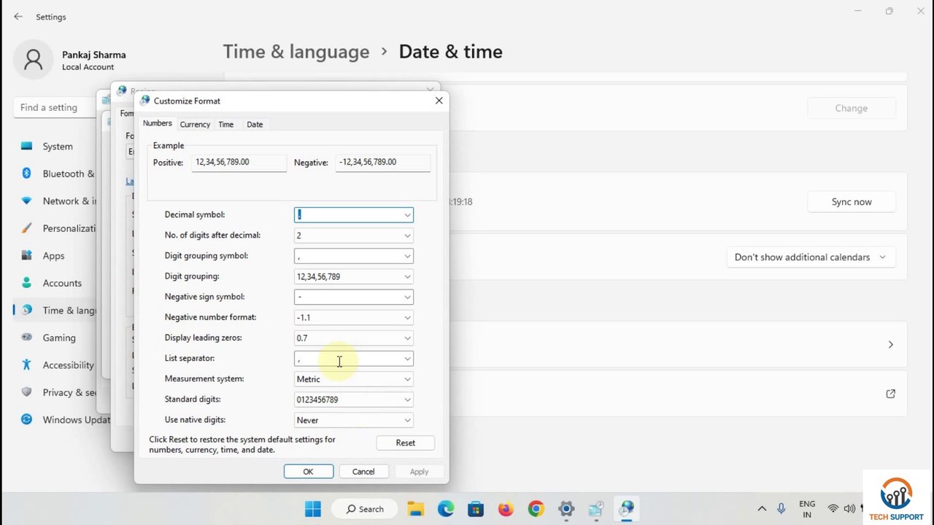Launch Microsoft Edge from the taskbar
This screenshot has width=934, height=525.
(x=446, y=509)
